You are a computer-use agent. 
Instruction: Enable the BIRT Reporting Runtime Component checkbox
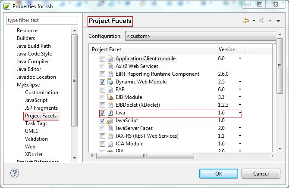click(102, 74)
